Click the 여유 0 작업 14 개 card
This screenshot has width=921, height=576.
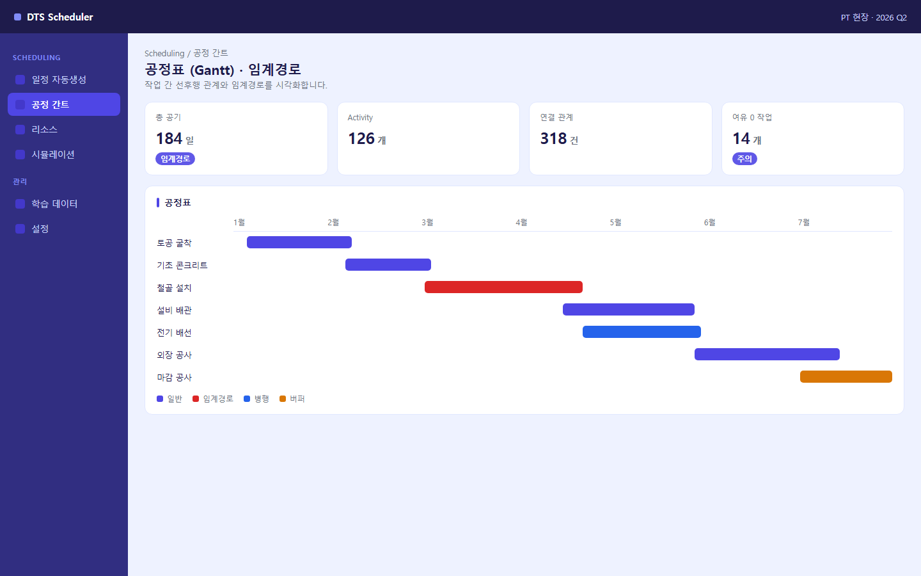(x=813, y=138)
